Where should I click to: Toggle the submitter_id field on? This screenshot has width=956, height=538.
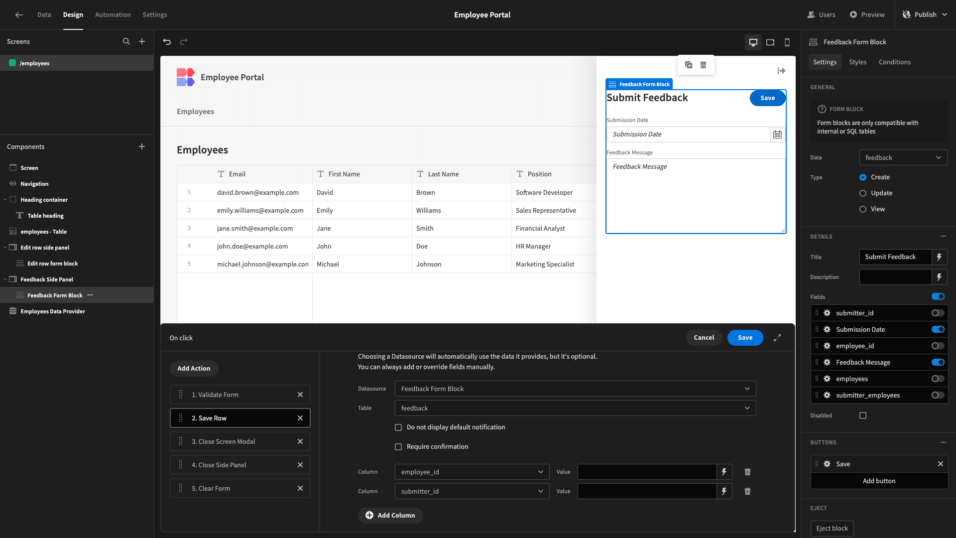(x=938, y=313)
